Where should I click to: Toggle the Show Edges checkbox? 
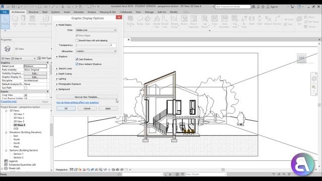click(77, 36)
